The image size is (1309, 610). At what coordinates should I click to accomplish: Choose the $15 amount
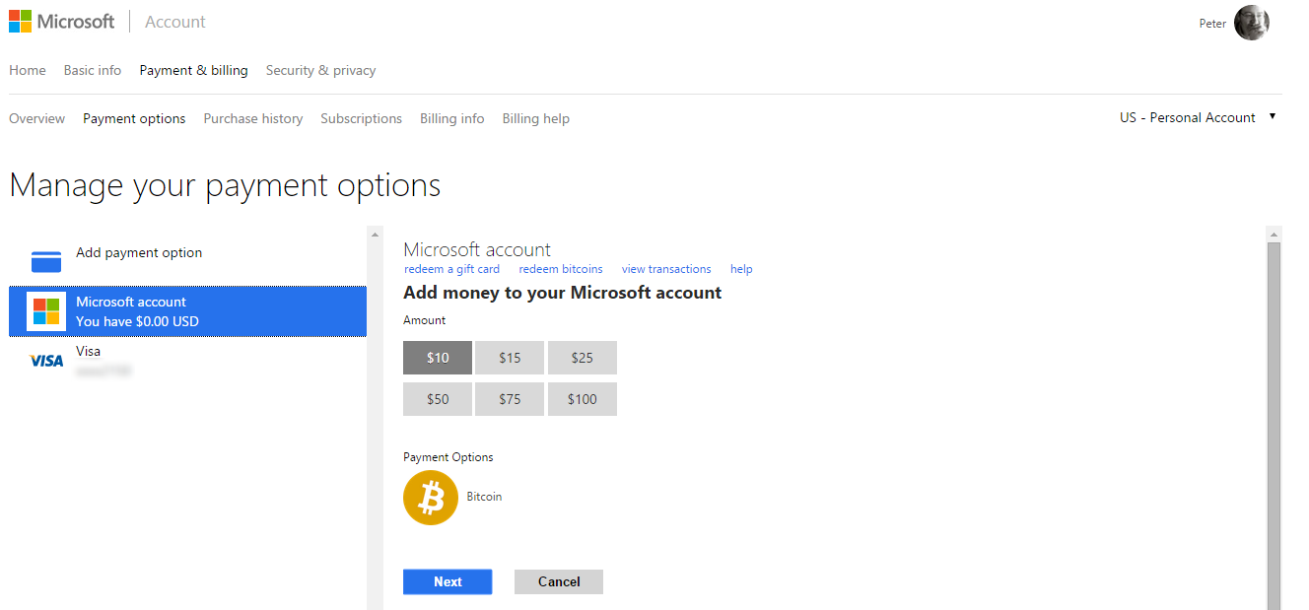tap(510, 358)
